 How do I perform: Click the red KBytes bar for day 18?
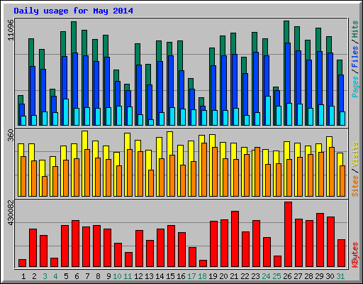[x=203, y=263]
